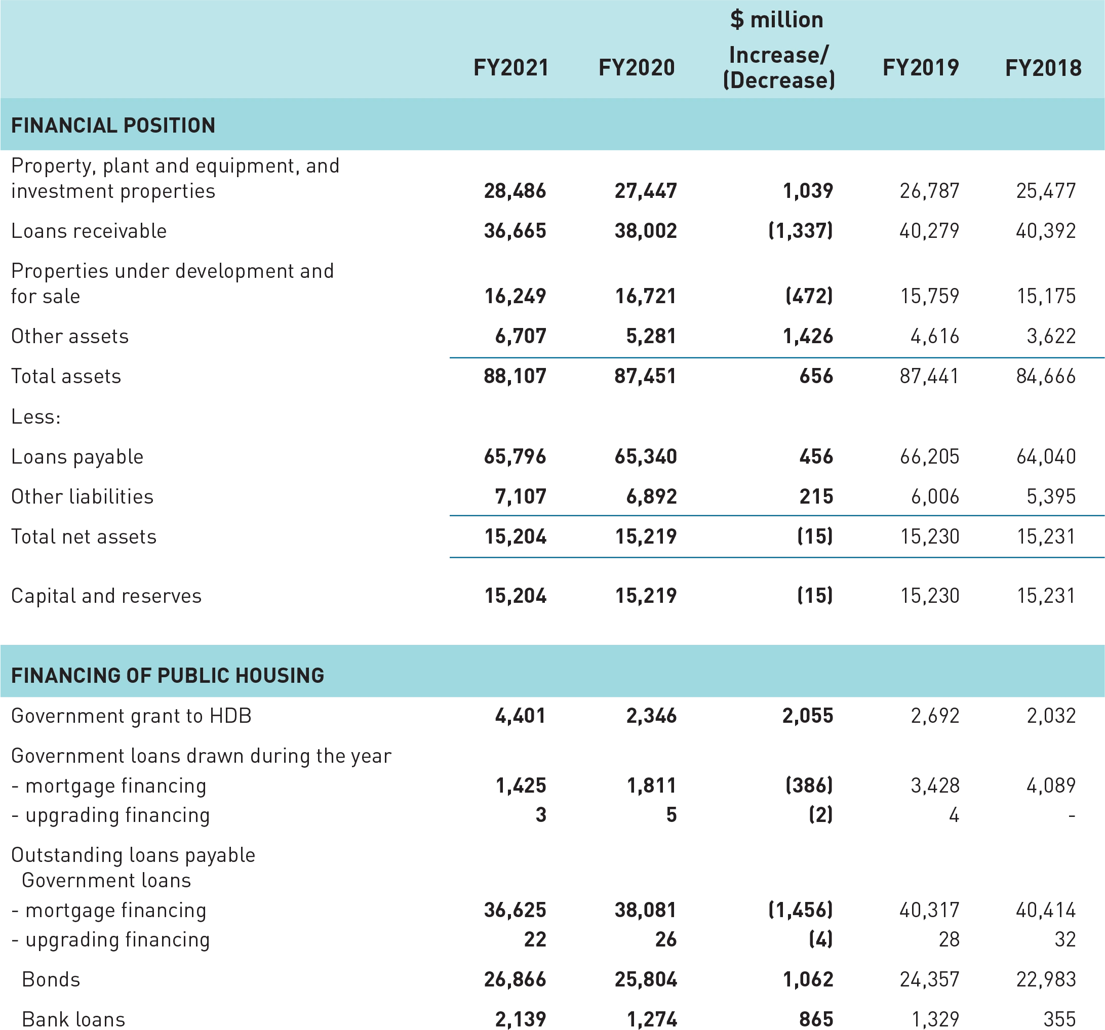Click the 355 FY2018 bank loans value
Viewport: 1105px width, 1030px height.
(x=1060, y=1019)
